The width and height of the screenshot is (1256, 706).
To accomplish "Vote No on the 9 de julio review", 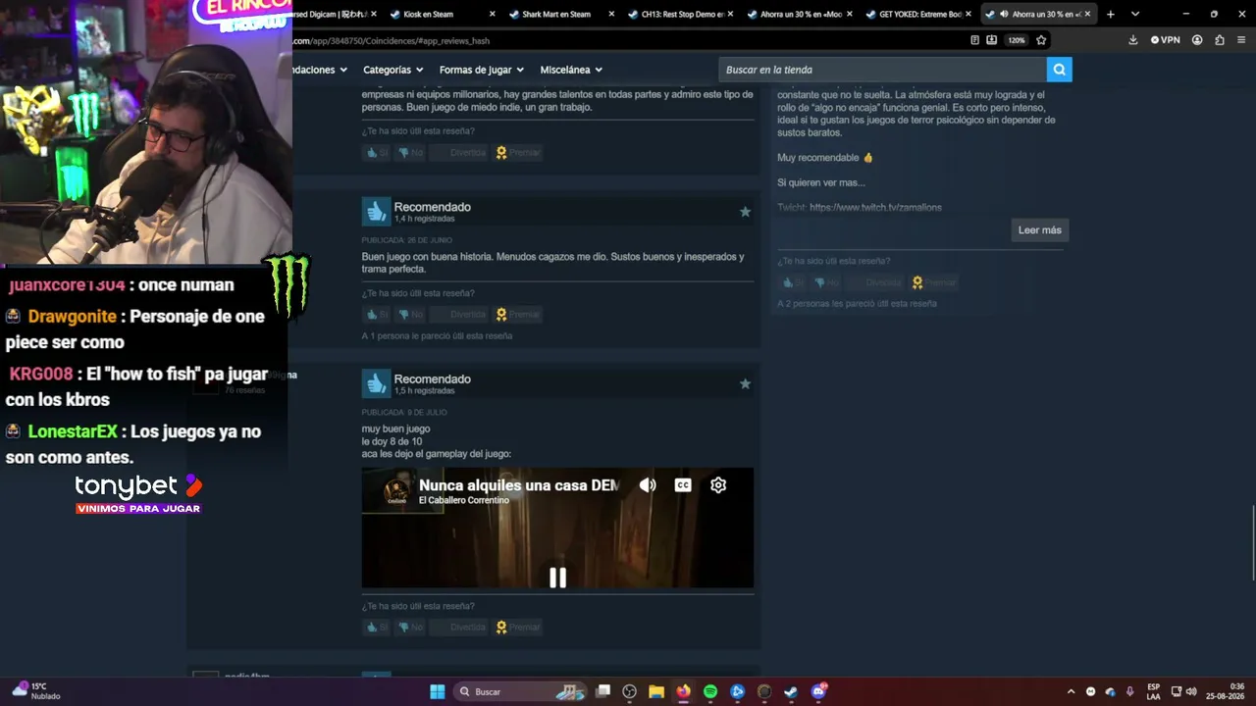I will coord(410,628).
